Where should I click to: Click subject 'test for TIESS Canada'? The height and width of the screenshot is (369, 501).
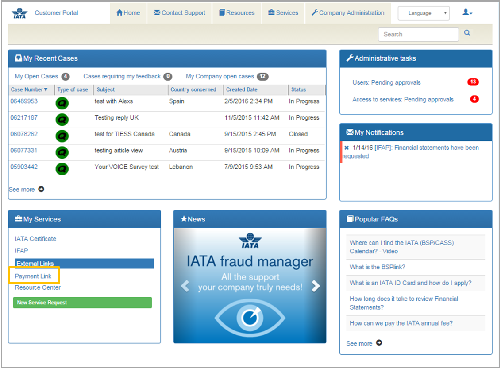click(125, 134)
